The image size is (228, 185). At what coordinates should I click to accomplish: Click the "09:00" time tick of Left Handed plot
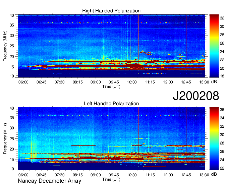pos(96,175)
